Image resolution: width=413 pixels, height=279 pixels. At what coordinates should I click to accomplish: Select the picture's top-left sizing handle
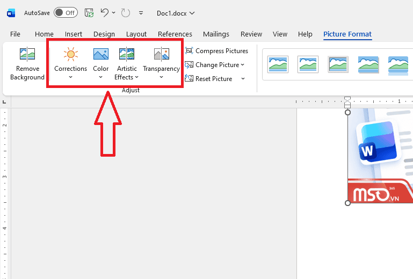click(347, 112)
